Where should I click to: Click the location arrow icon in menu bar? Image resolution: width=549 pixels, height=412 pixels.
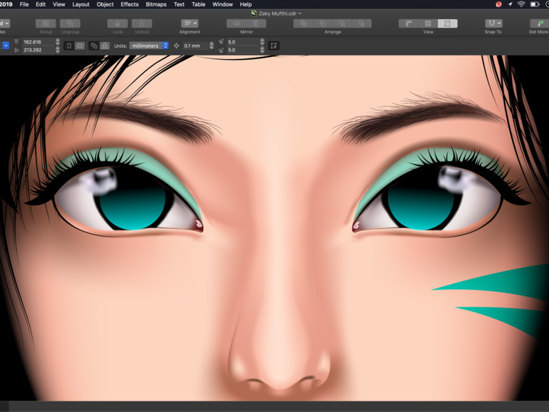click(x=510, y=4)
